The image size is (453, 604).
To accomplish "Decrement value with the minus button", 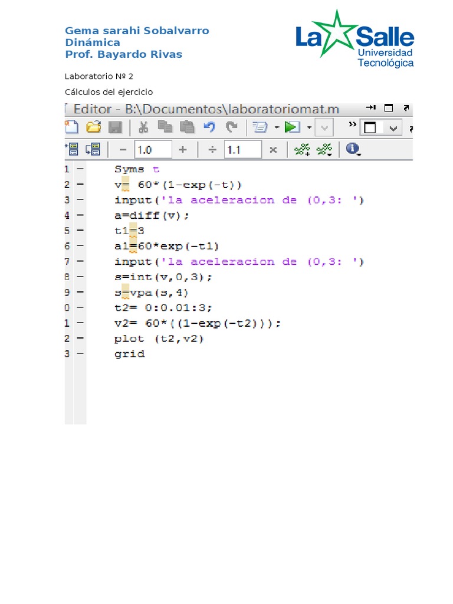I will pyautogui.click(x=123, y=149).
